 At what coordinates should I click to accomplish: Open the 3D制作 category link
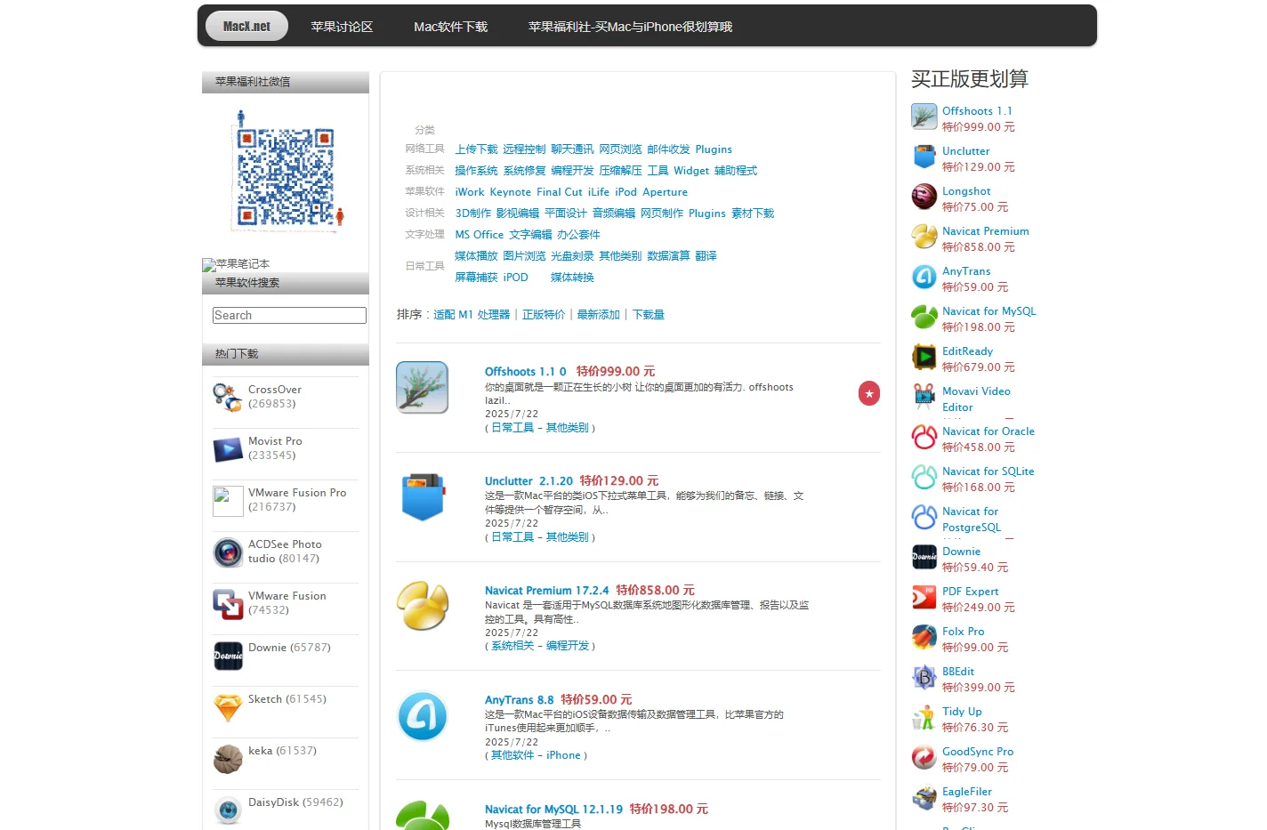pos(473,214)
